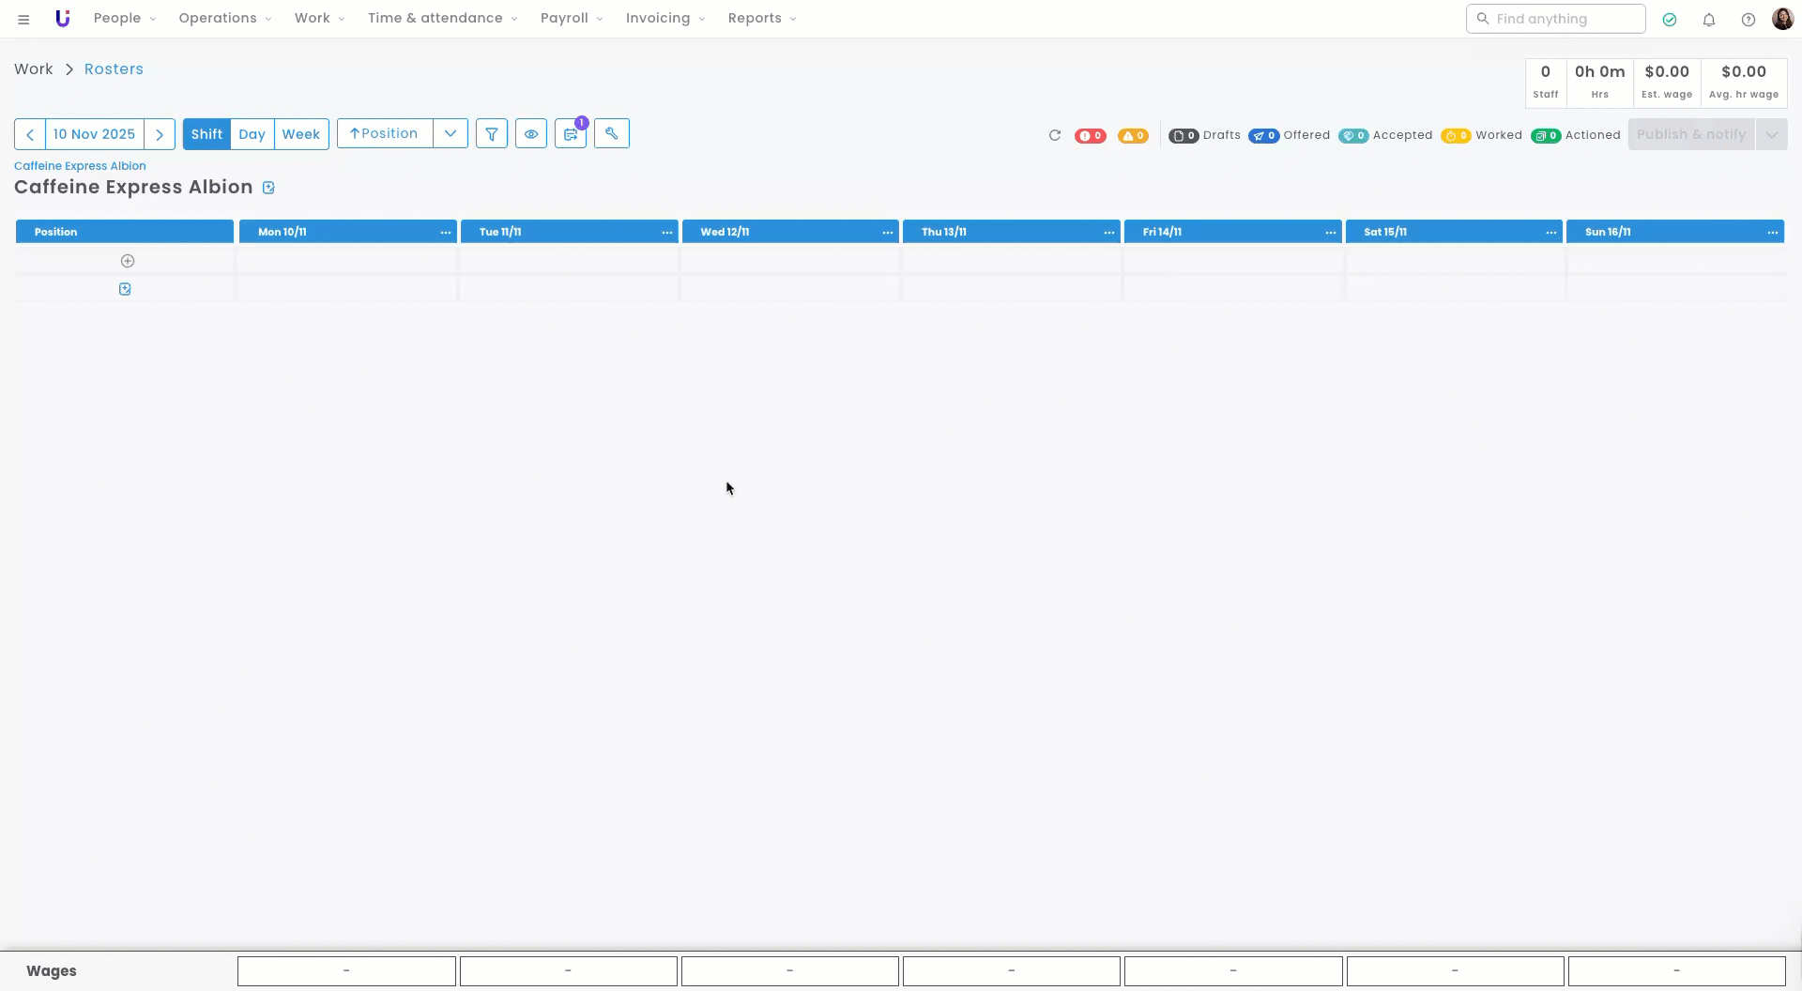The image size is (1802, 991).
Task: Toggle the eye visibility options button
Action: coord(531,134)
